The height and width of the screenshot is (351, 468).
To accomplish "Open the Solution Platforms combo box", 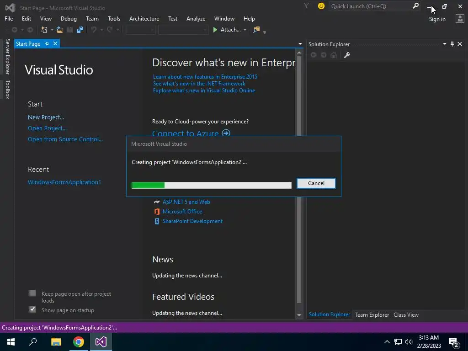I will coord(183,30).
